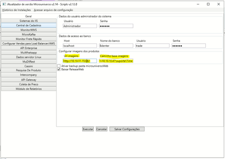
Task: Click Configurar imagens dos produtos heading
Action: point(79,51)
